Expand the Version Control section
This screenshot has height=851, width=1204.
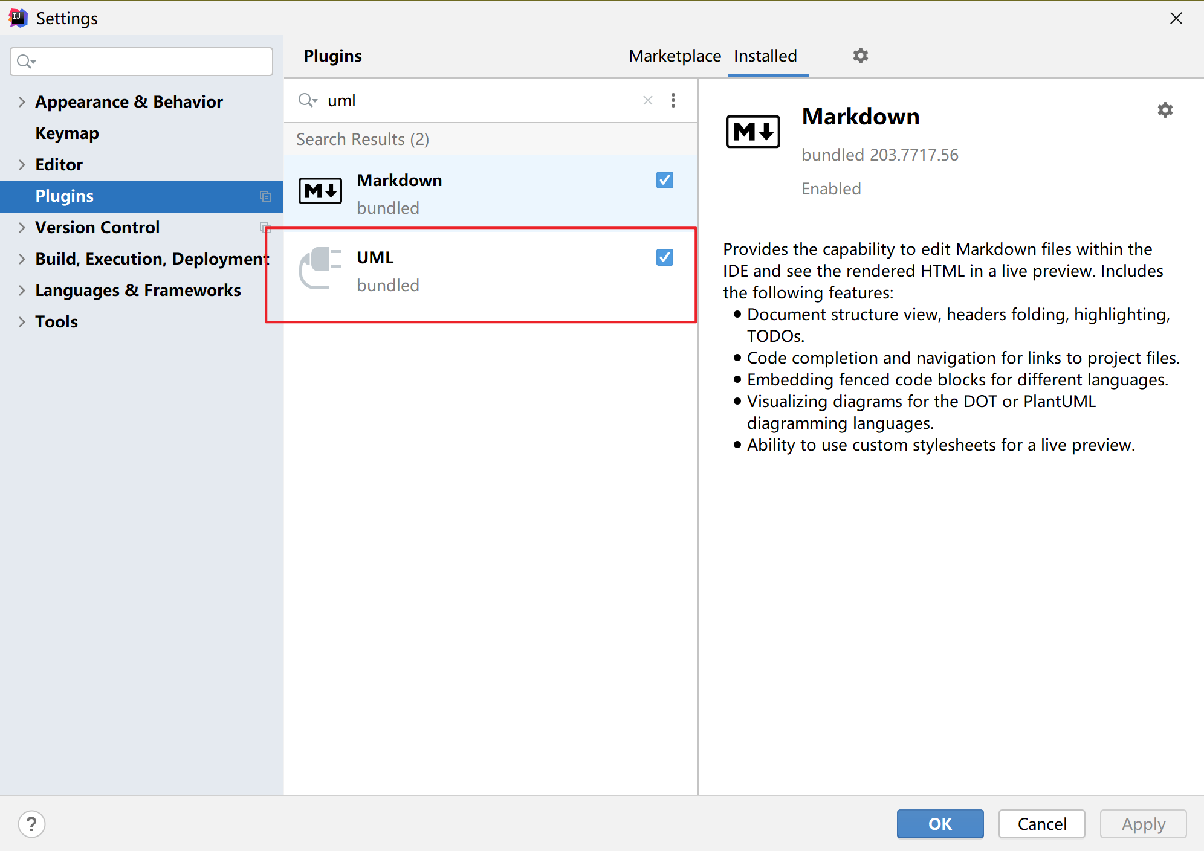coord(22,228)
